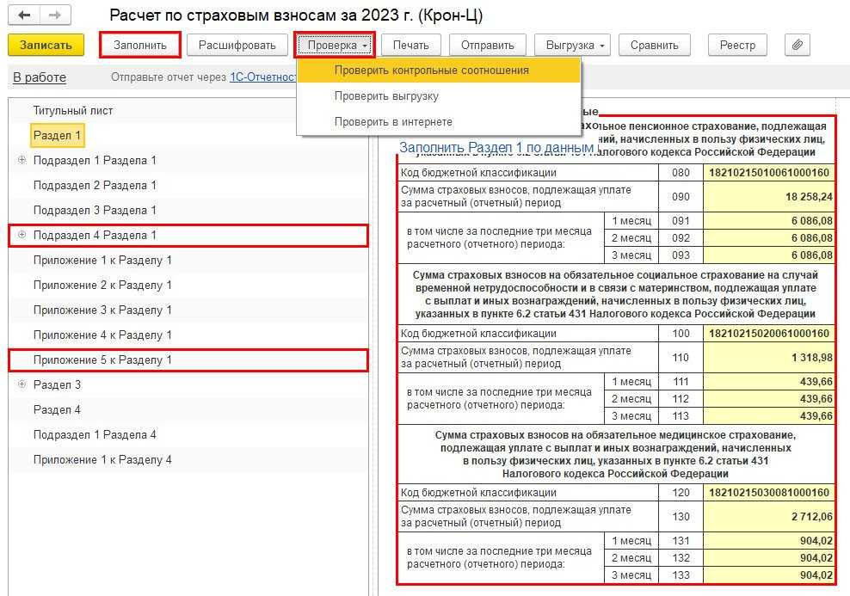Select Титульный лист in section list
Screen dimensions: 850x596
(73, 110)
